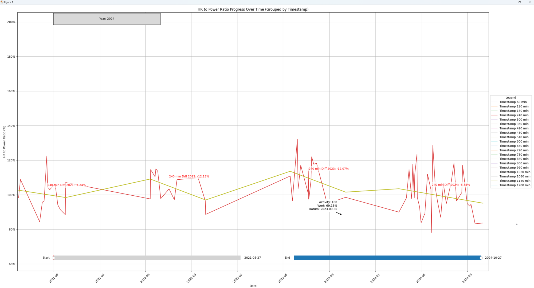Toggle Timestamp 1200 min legend entry
534x288 pixels.
(511, 185)
